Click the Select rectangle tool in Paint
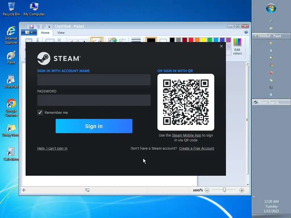Image resolution: width=291 pixels, height=218 pixels. [50, 40]
